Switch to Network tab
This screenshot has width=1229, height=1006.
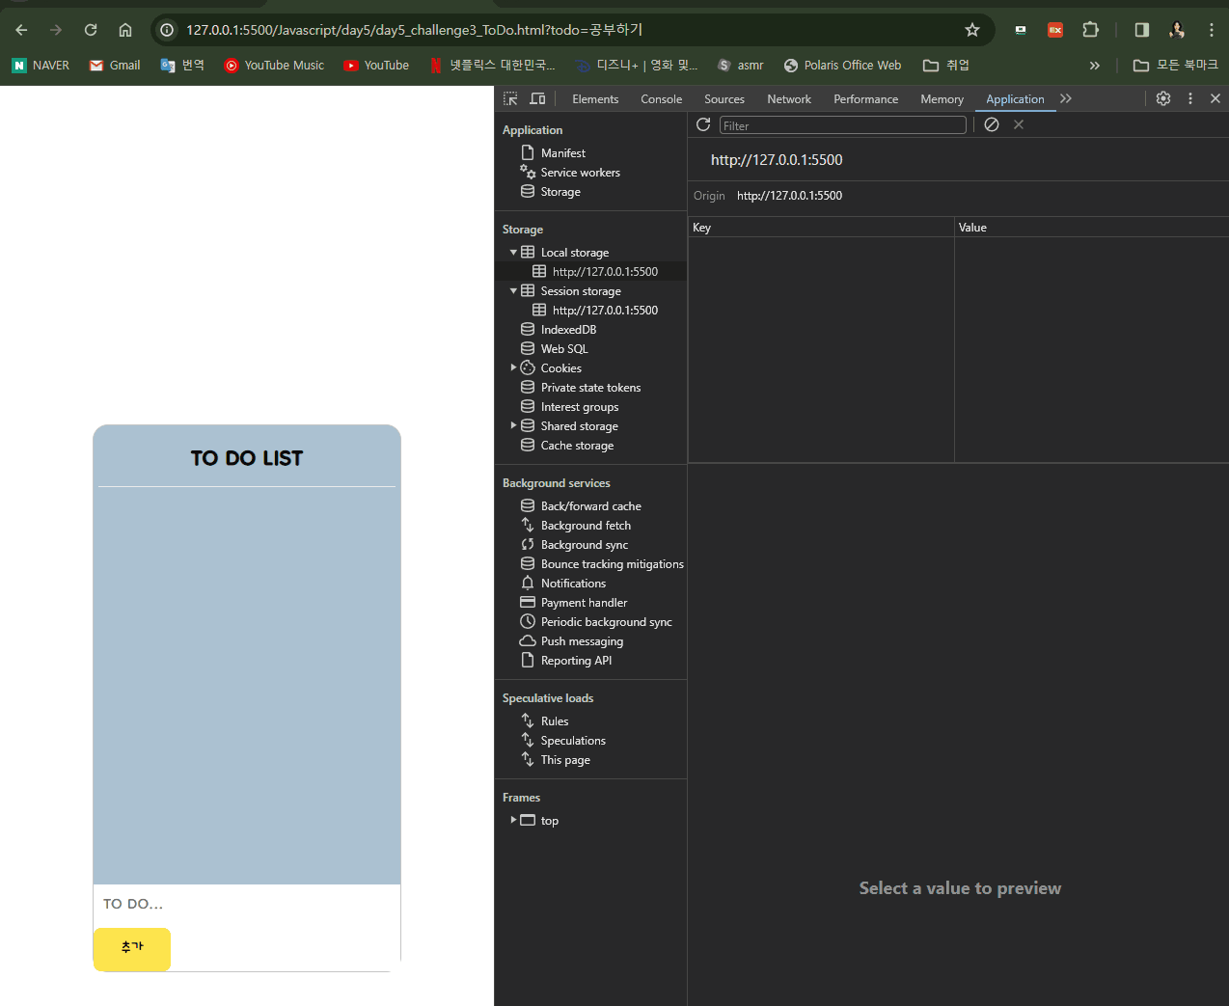tap(789, 99)
